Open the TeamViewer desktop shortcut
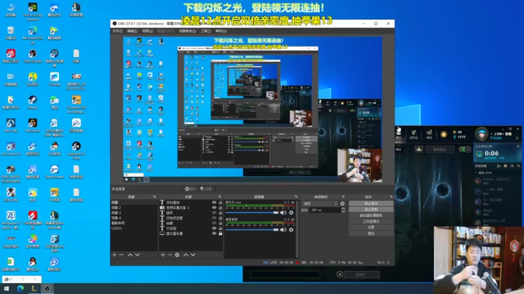The width and height of the screenshot is (524, 294). point(54,172)
